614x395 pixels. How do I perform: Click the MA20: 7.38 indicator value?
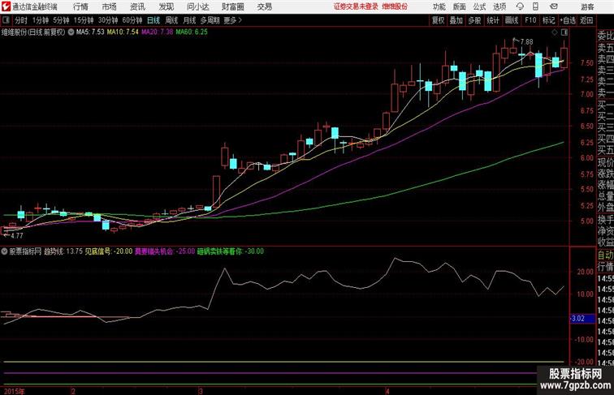tap(157, 32)
